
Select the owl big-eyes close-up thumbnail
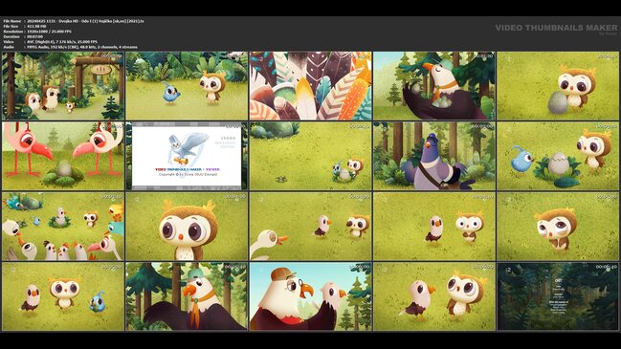187,227
